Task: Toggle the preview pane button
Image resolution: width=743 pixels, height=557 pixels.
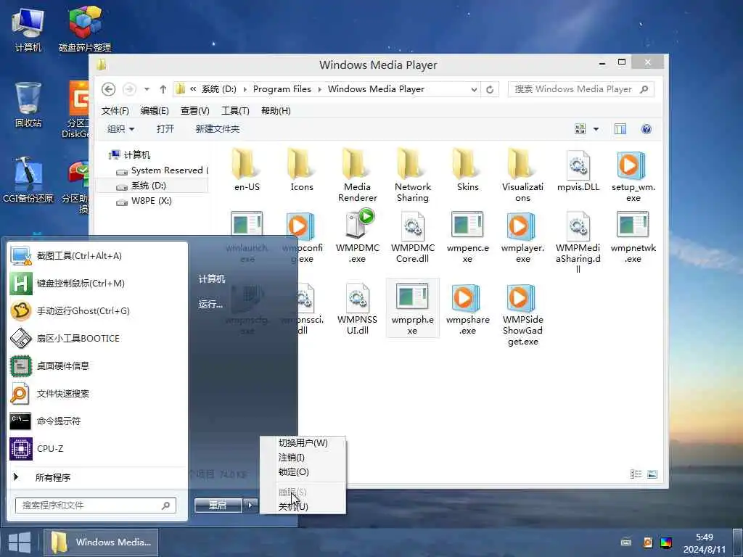Action: (620, 129)
